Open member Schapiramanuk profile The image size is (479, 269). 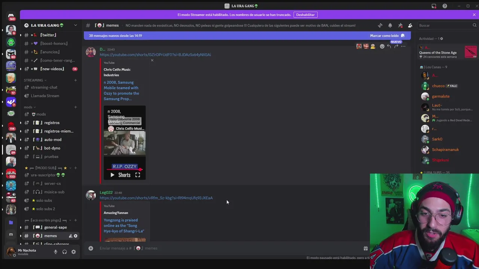(x=445, y=149)
